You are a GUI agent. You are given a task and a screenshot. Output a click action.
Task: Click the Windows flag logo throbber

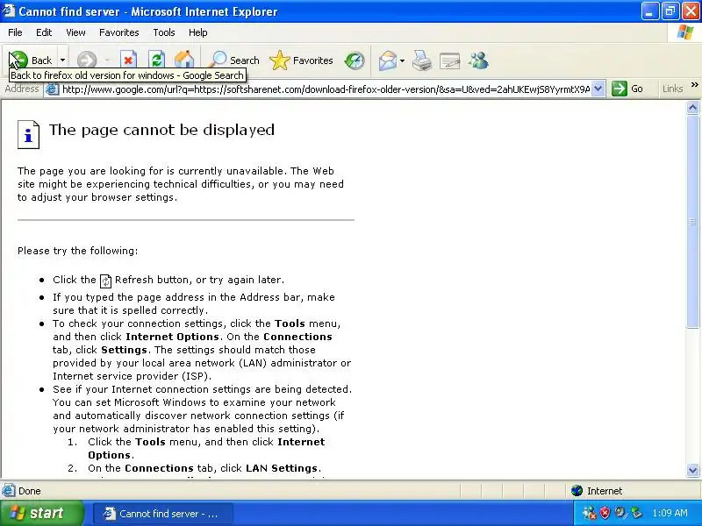click(x=685, y=32)
